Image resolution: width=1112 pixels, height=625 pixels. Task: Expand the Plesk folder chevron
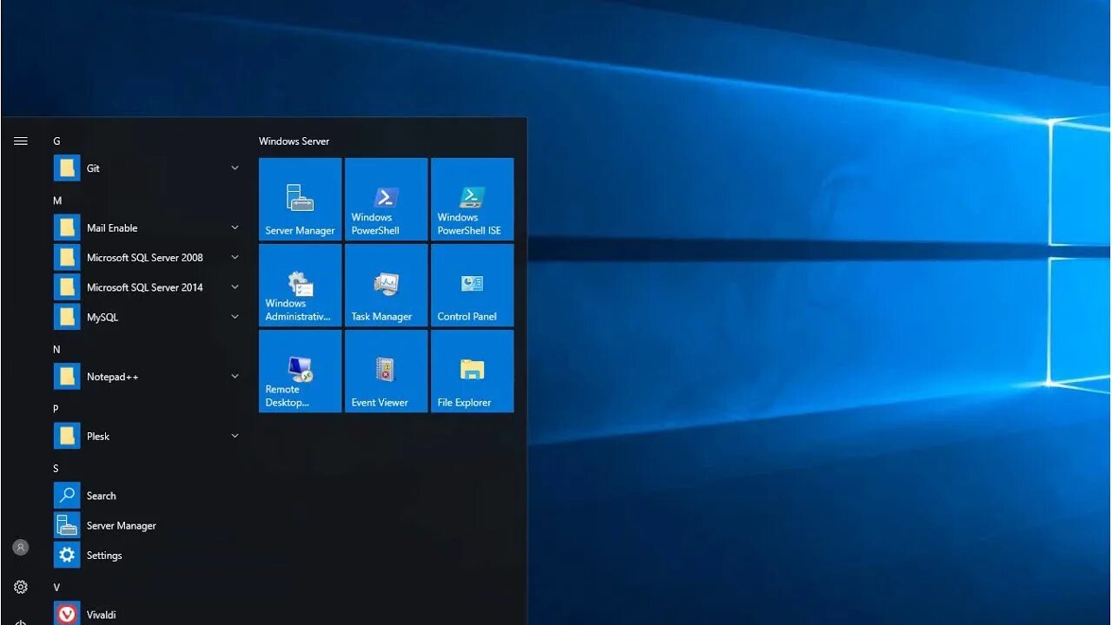[235, 436]
